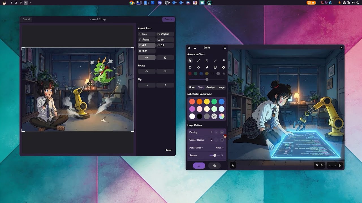Zoom out on the Gradia canvas
This screenshot has height=203, width=362.
pos(317,166)
